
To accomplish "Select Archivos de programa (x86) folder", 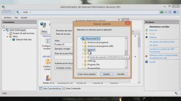I will click(x=100, y=46).
